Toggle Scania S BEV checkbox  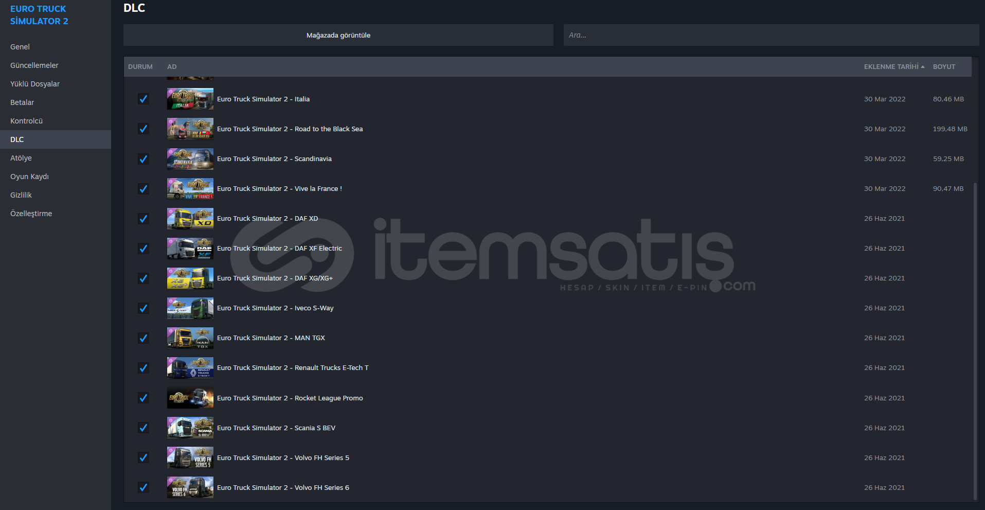144,428
